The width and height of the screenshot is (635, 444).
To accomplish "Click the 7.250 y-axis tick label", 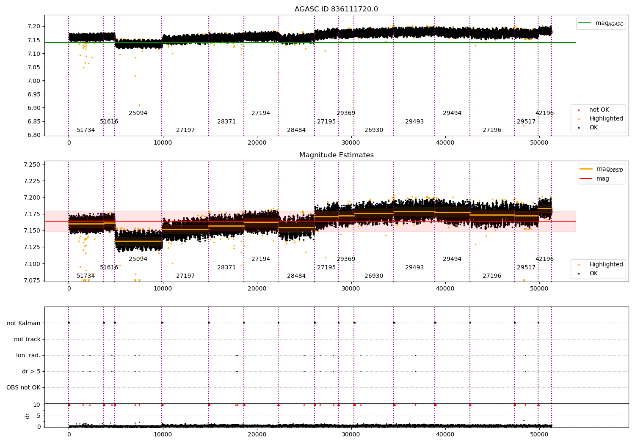I will (33, 164).
